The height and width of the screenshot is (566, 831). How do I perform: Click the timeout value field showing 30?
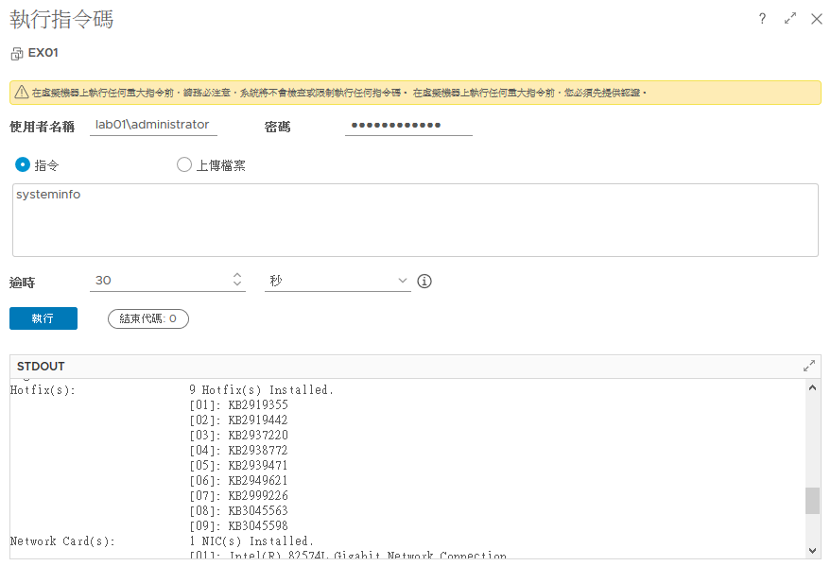156,281
